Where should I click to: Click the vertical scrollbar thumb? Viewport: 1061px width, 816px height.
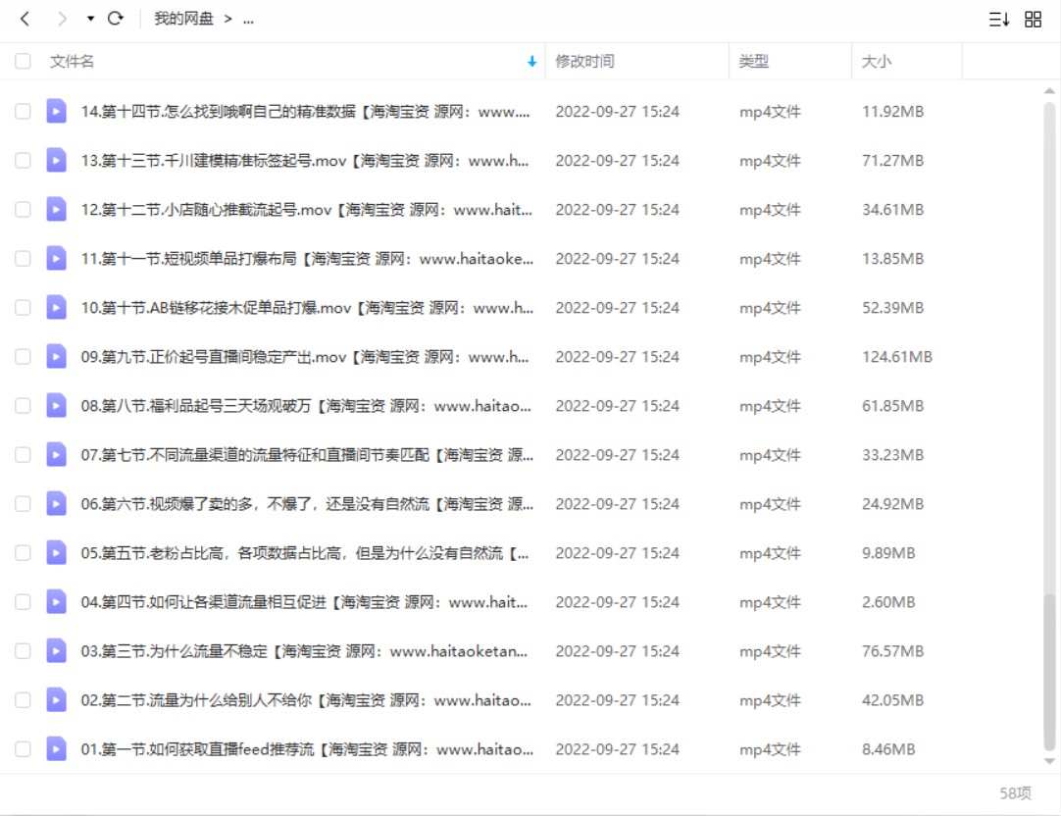pyautogui.click(x=1049, y=672)
